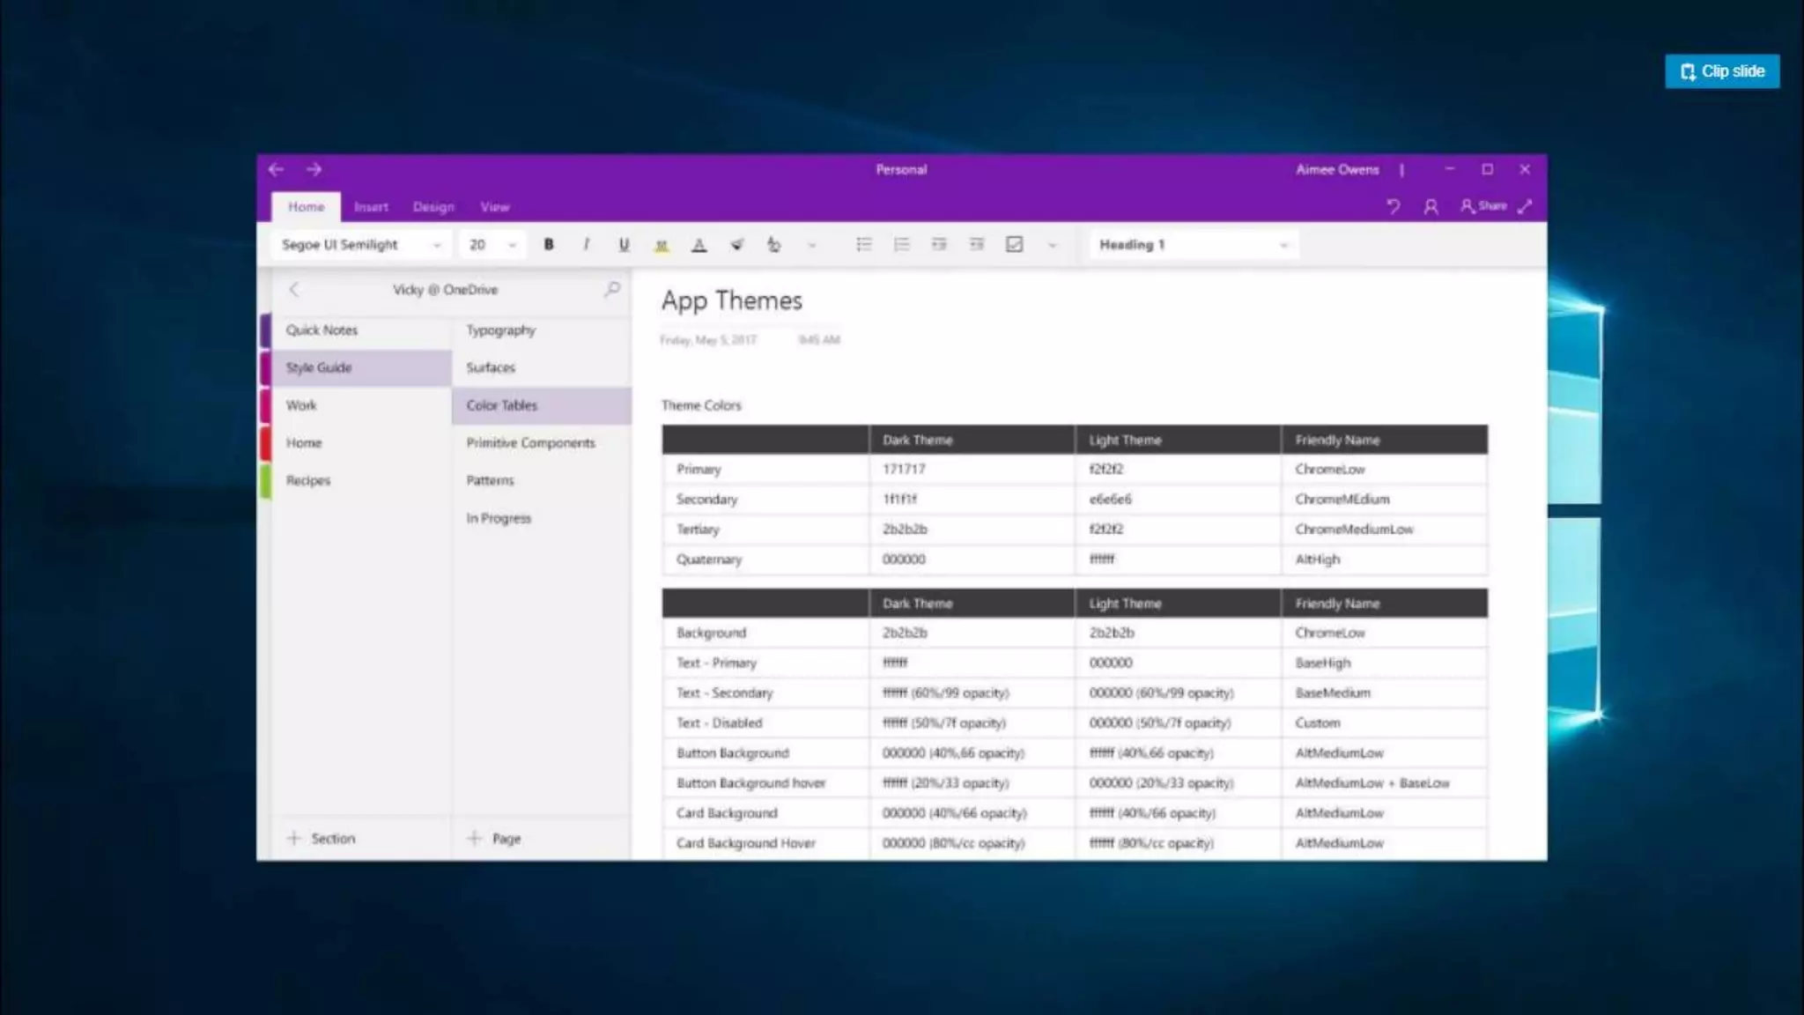Click the back arrow in title bar

click(x=276, y=169)
